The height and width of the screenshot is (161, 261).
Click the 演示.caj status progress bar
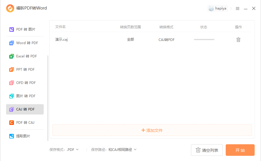(204, 40)
